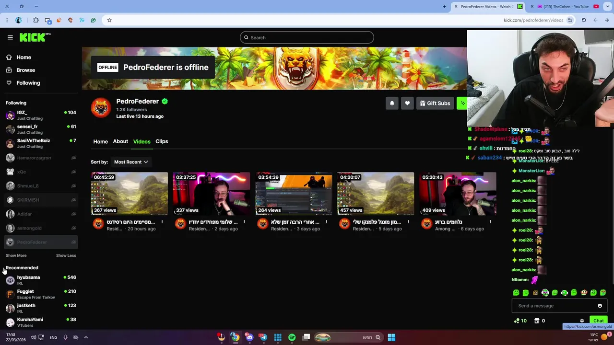Open recommended channel hyubsama

(41, 280)
